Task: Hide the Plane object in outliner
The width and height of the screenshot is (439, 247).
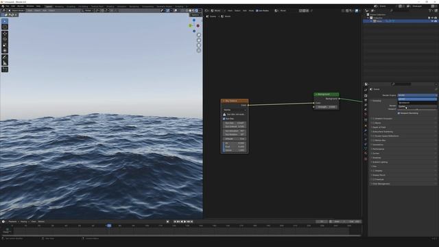Action: [x=432, y=21]
